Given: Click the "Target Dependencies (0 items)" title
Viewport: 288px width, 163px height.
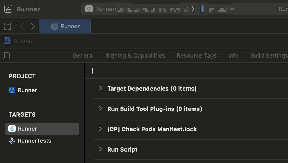Looking at the screenshot, I should (152, 89).
